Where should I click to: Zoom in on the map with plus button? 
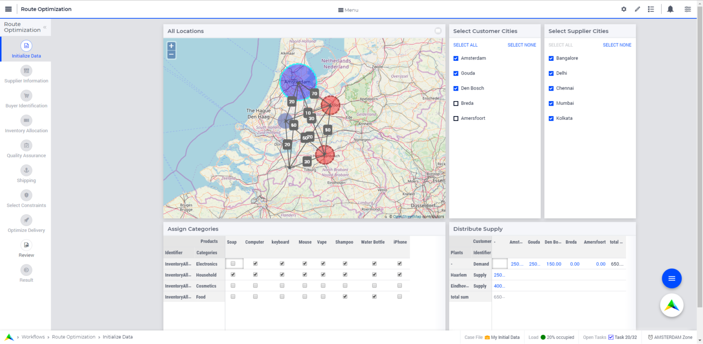click(171, 46)
